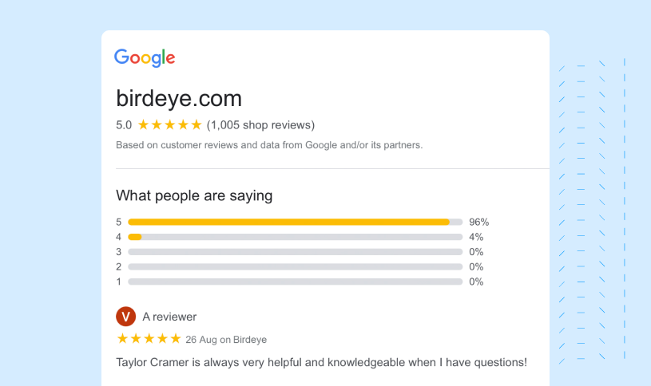Image resolution: width=651 pixels, height=386 pixels.
Task: Click the 4% percentage label
Action: click(x=476, y=237)
